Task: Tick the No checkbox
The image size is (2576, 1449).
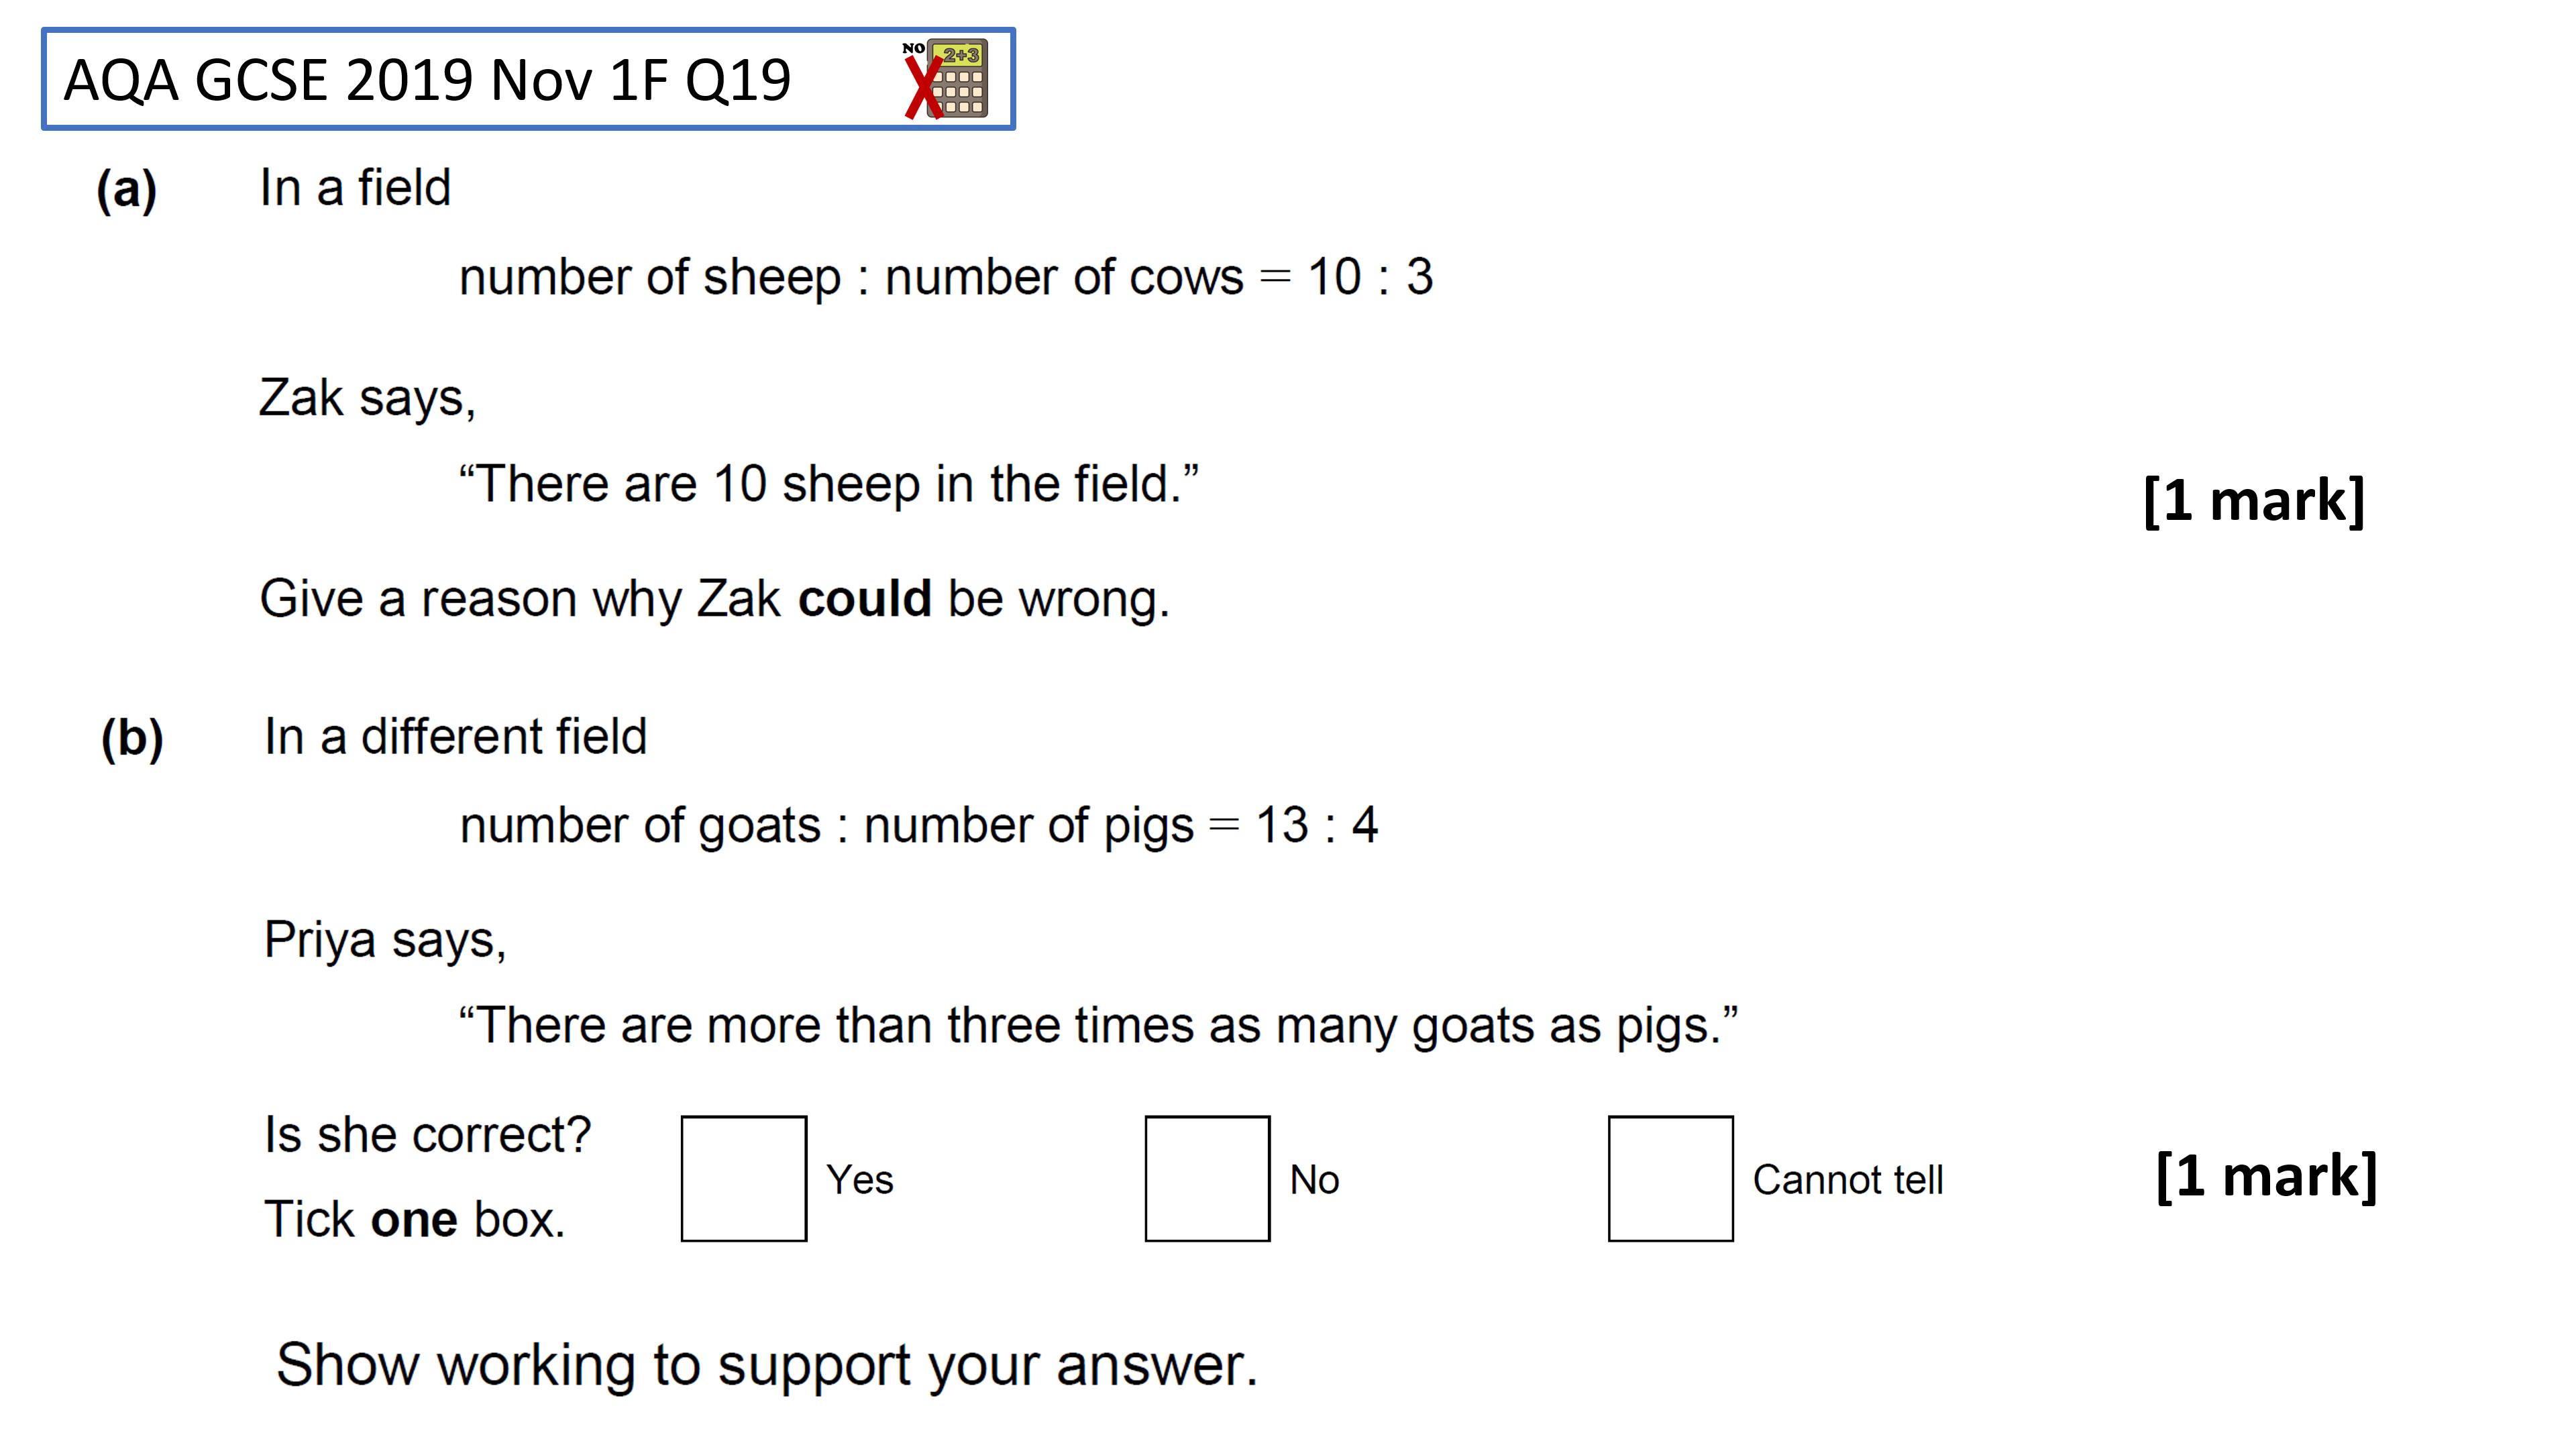Action: point(1207,1178)
